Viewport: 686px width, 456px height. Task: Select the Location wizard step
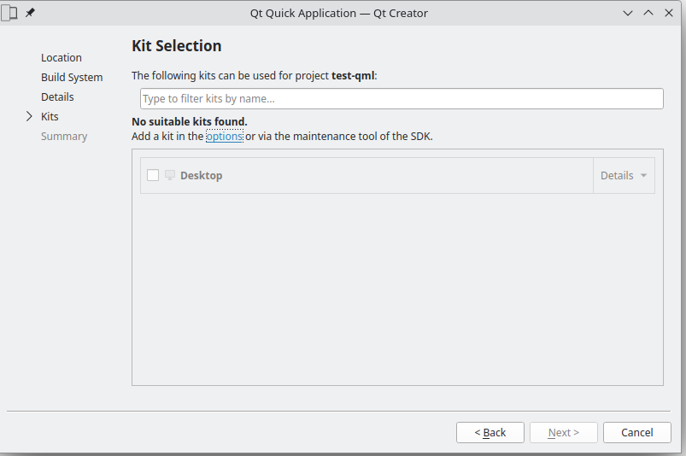click(62, 58)
